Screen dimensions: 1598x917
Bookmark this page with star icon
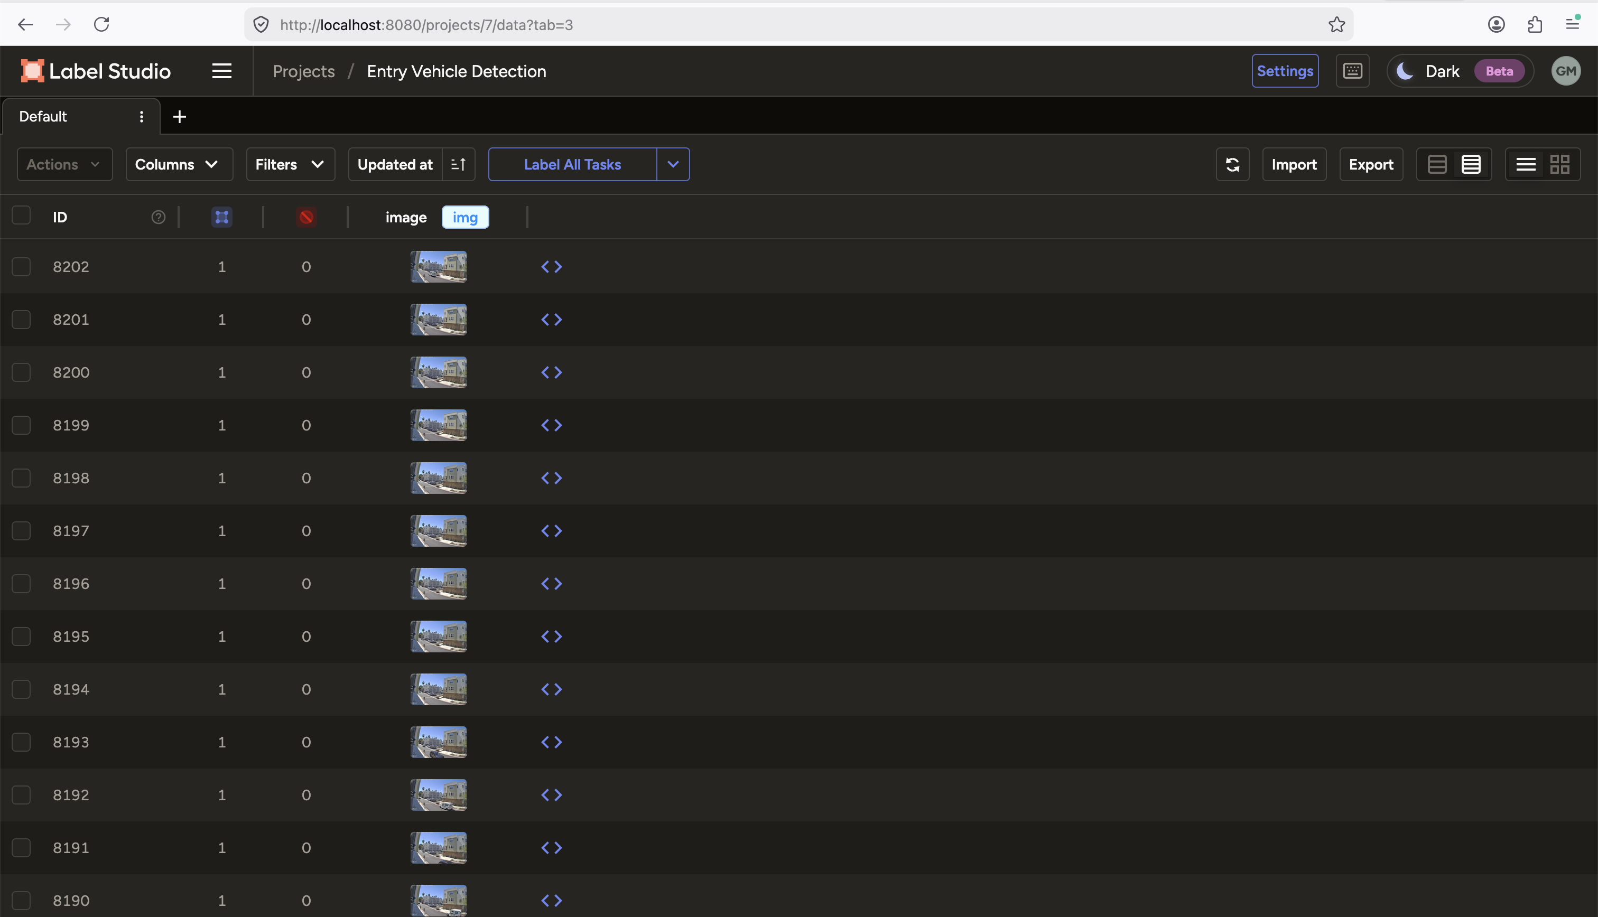coord(1336,24)
